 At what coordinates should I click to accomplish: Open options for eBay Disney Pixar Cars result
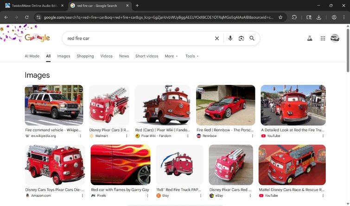(250, 195)
